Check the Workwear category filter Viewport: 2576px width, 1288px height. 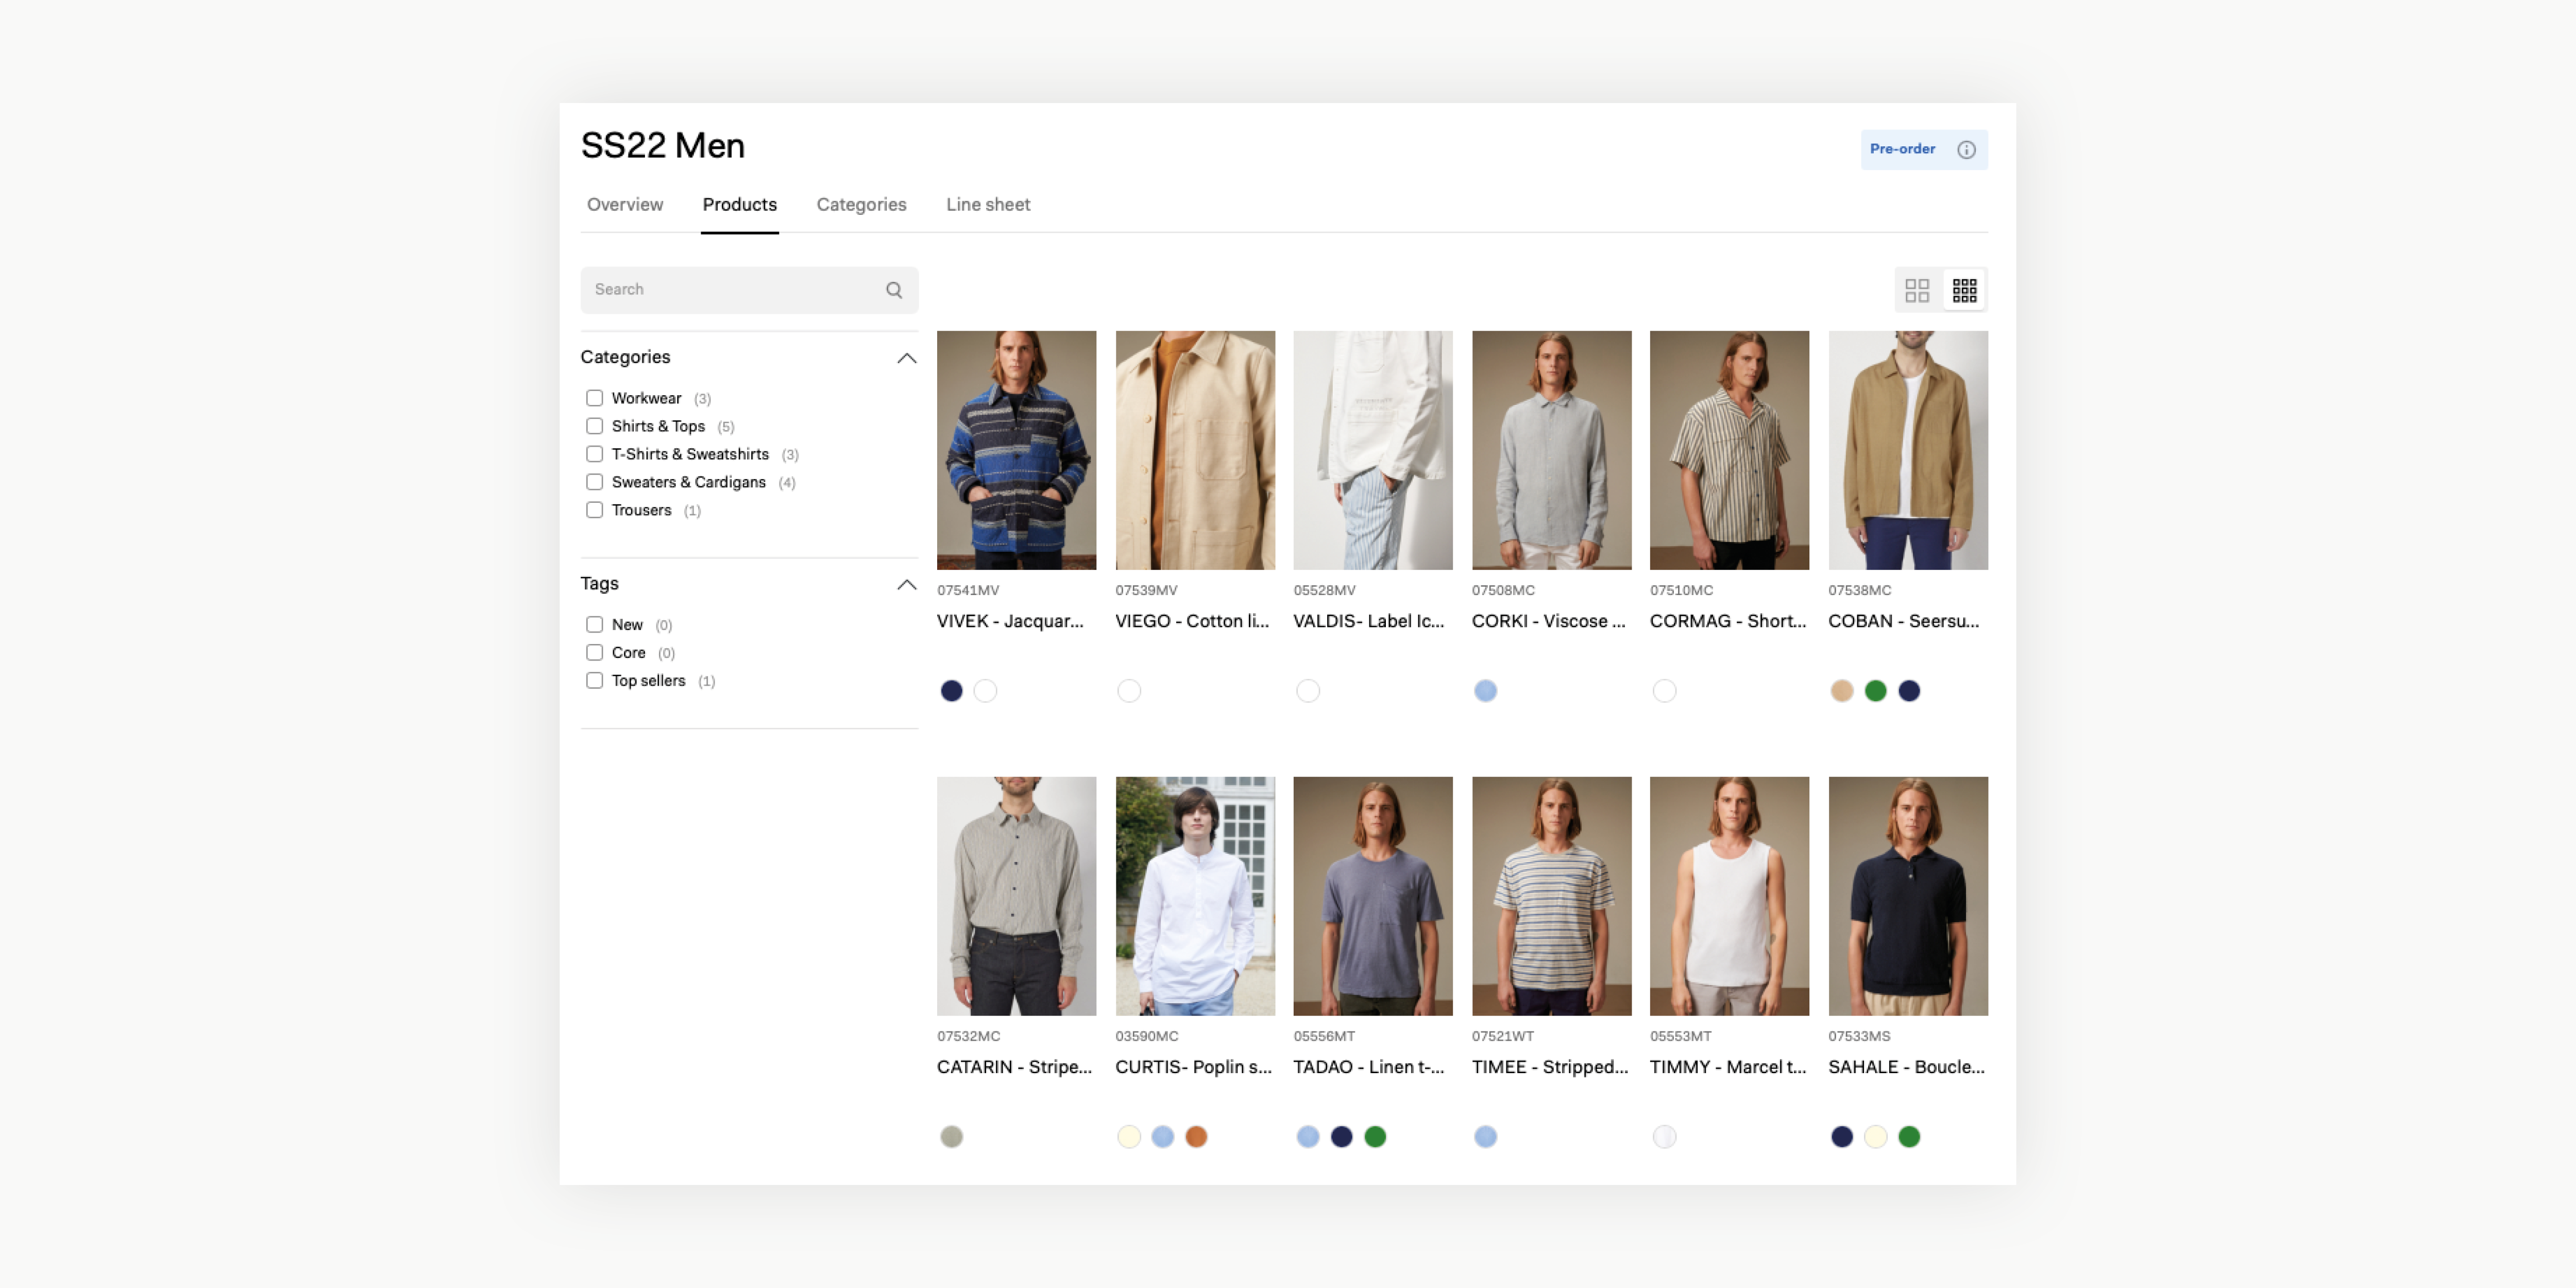point(595,398)
